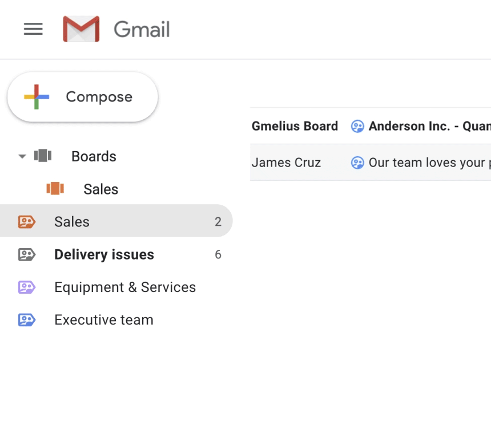This screenshot has height=422, width=491.
Task: Click the Gmail wordmark text
Action: 142,29
